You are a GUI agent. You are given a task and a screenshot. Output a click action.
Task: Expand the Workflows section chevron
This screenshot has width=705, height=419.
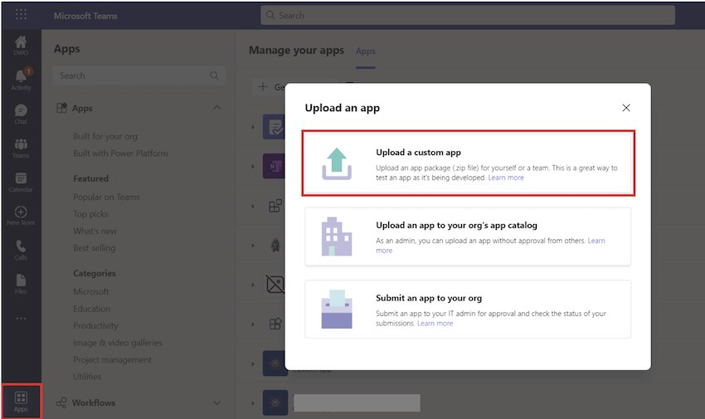[216, 402]
